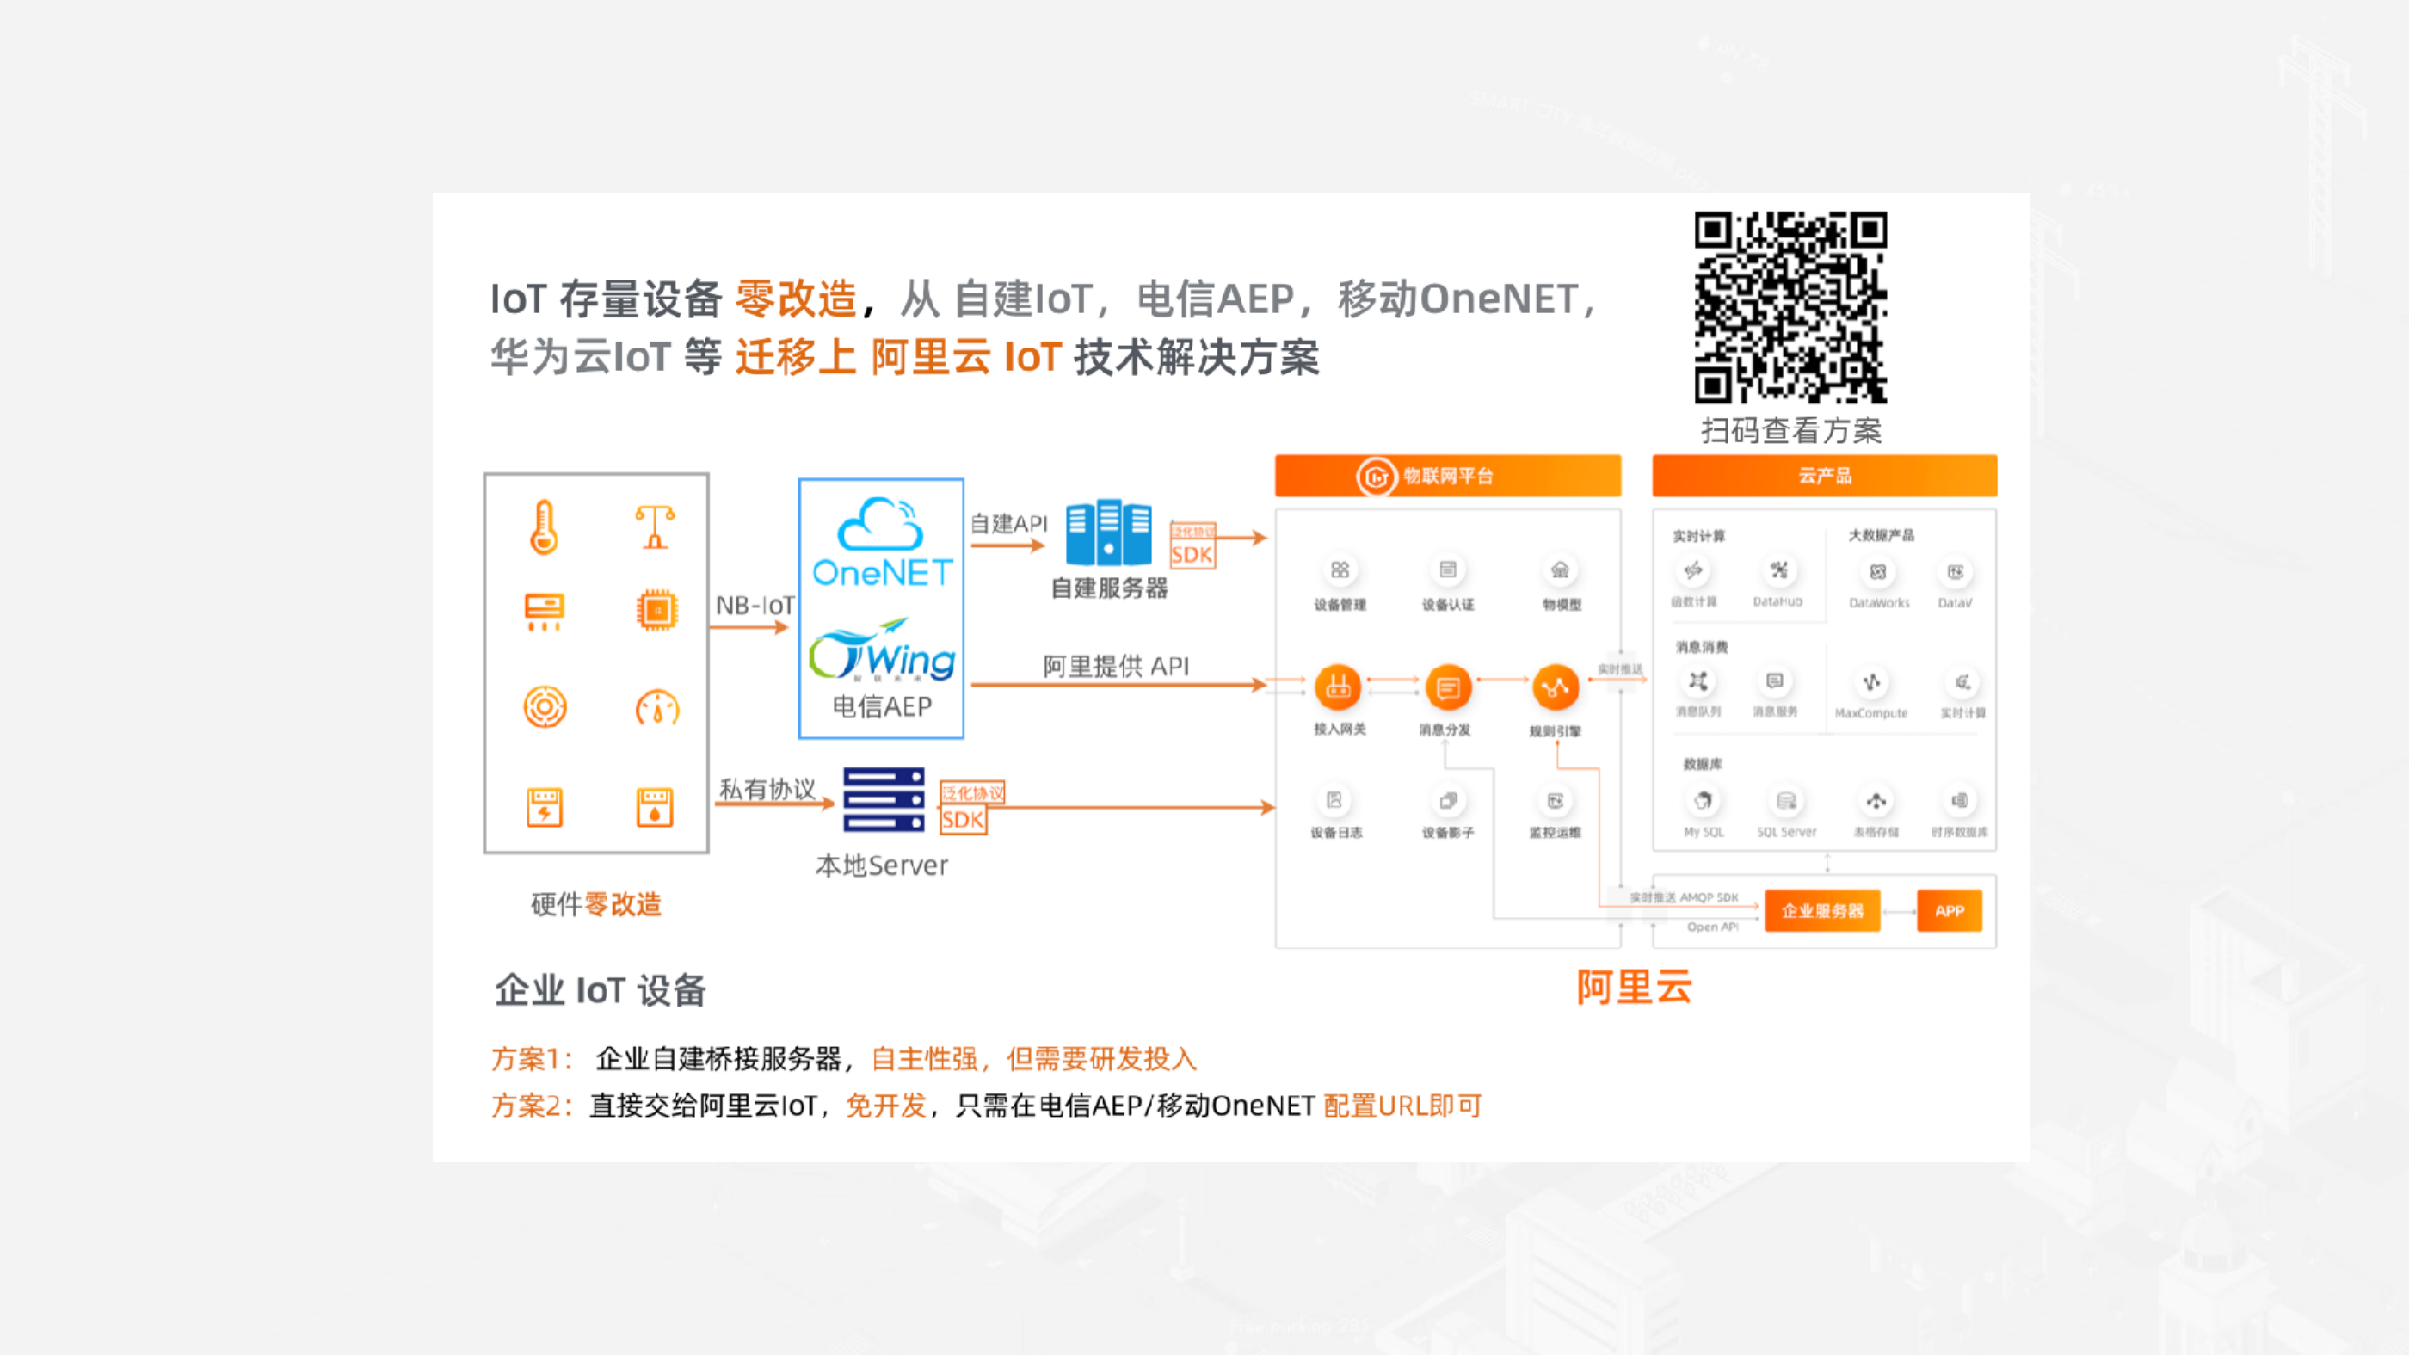Click the 消息服务 icon

tap(1774, 681)
